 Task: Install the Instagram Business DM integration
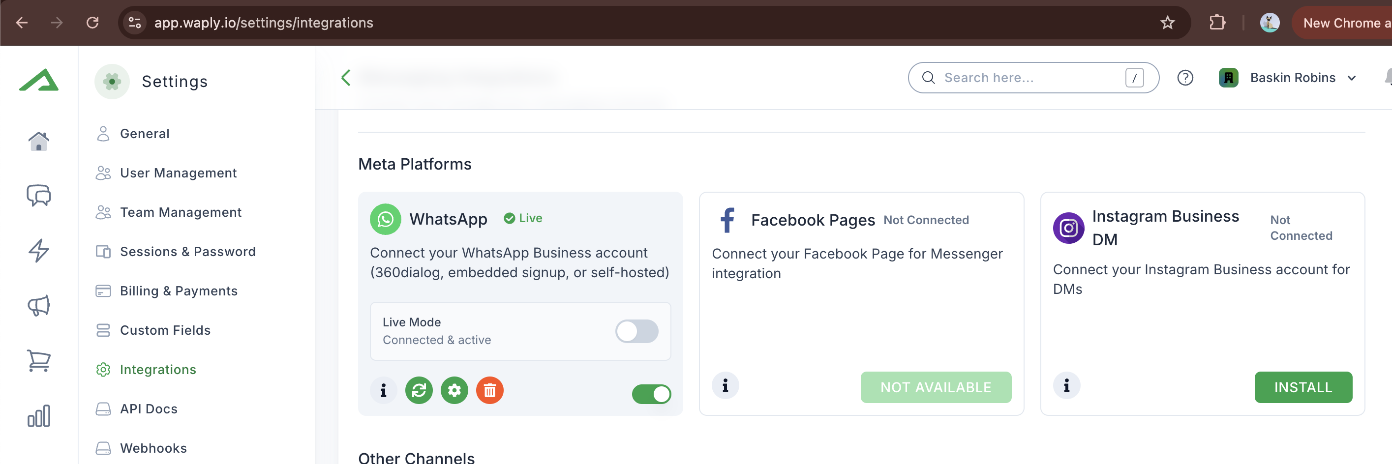coord(1303,387)
